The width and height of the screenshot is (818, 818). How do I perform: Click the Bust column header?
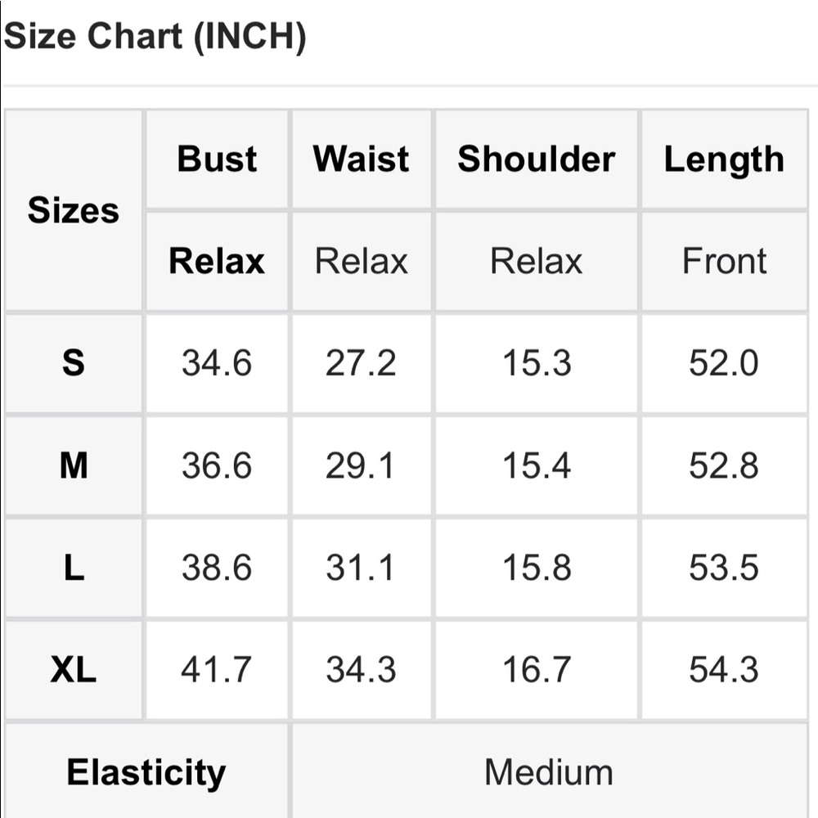[217, 159]
